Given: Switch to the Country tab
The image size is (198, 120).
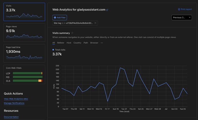Looking at the screenshot, I should (x=77, y=43).
